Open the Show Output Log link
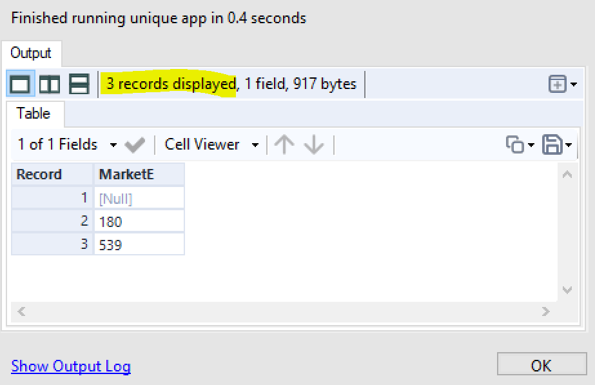 coord(71,367)
